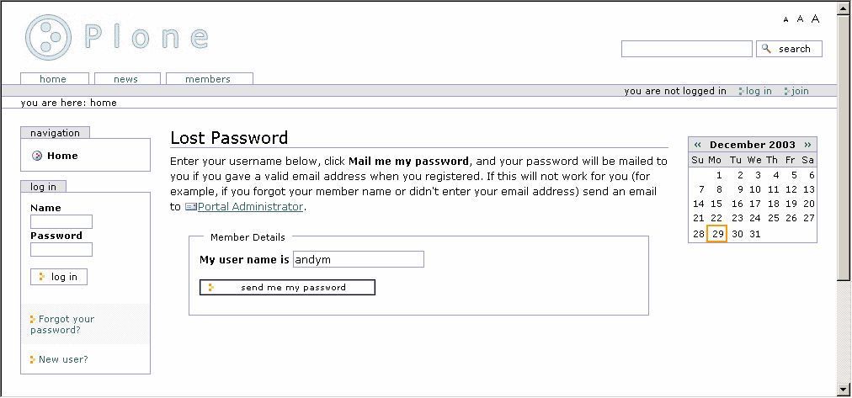This screenshot has height=398, width=852.
Task: Go to next month in calendar
Action: [x=808, y=145]
